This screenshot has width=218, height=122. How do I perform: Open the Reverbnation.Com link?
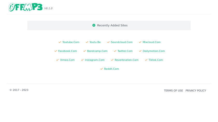pos(127,60)
